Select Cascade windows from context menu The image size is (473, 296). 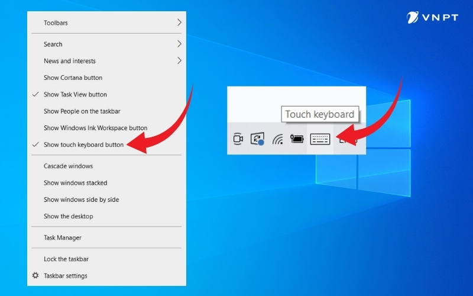68,166
